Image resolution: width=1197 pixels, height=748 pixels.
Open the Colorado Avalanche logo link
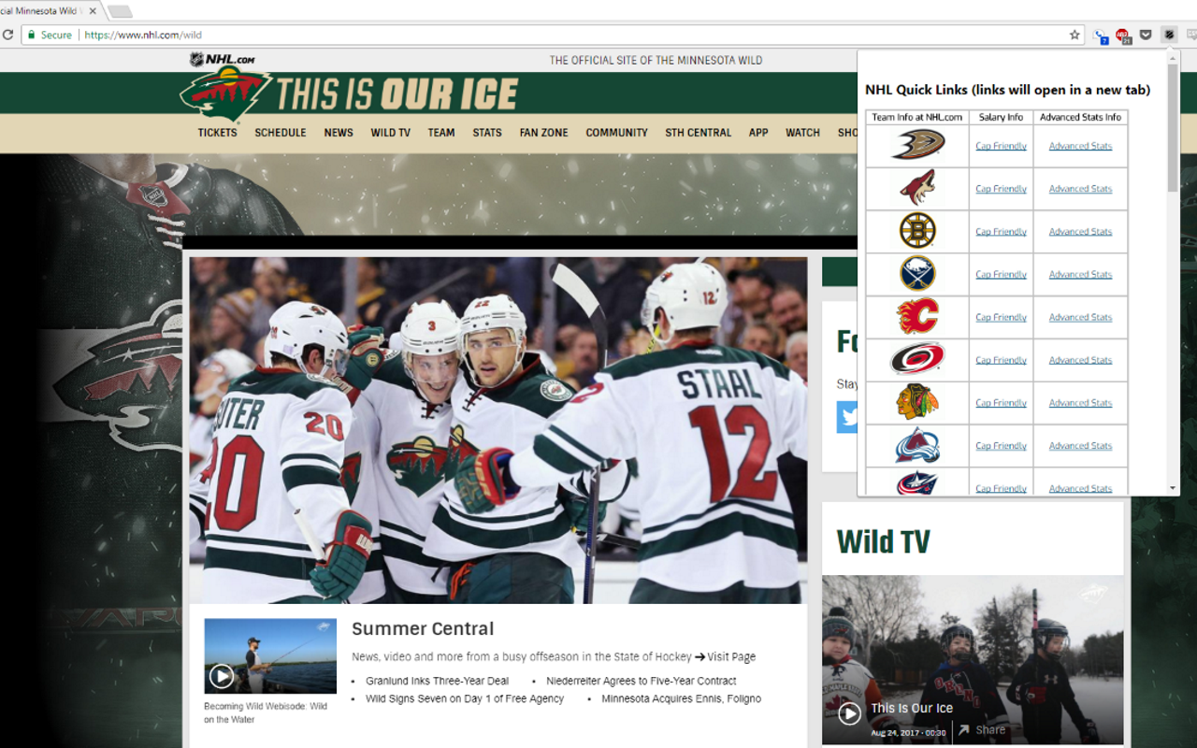917,445
